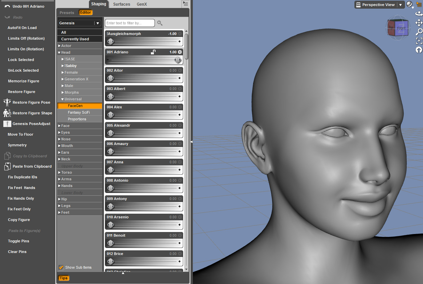The width and height of the screenshot is (423, 284).
Task: Toggle the lock on 001 Adriano
Action: pos(153,52)
